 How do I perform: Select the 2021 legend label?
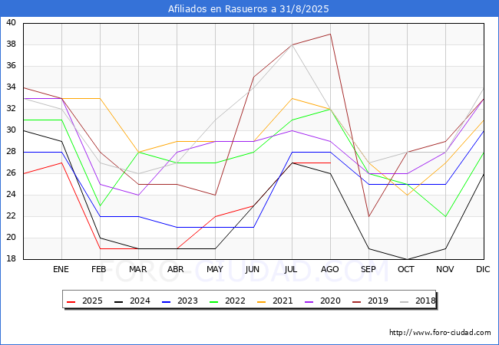(x=283, y=301)
